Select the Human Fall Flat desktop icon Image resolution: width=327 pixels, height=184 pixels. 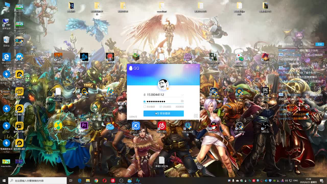[x=214, y=60]
